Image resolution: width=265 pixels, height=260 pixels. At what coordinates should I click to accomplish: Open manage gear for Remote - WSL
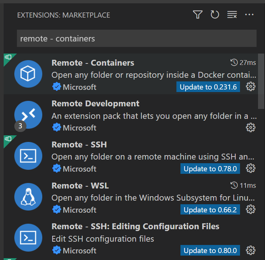[x=250, y=210]
